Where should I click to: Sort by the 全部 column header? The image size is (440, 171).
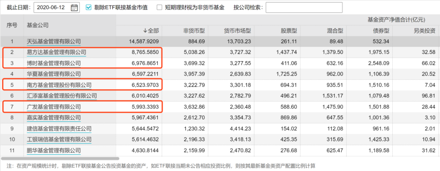pos(151,30)
